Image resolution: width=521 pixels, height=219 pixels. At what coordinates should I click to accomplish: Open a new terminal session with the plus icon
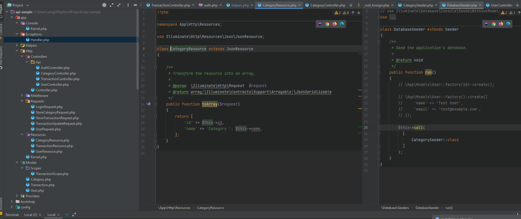(67, 215)
